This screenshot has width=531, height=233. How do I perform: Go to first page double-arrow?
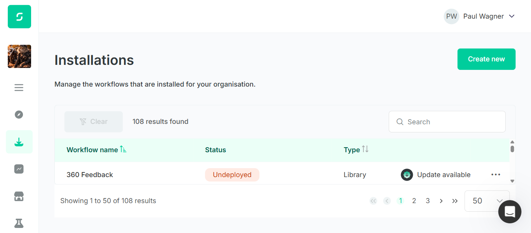pos(373,201)
